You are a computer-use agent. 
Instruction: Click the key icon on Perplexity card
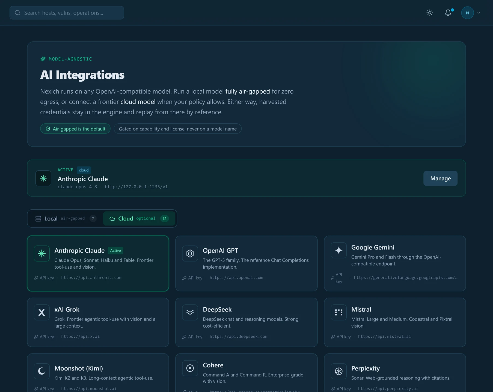333,389
